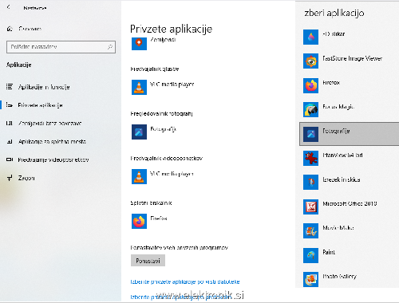The width and height of the screenshot is (399, 303).
Task: Focus the Poiščite nastavitev search field
Action: pyautogui.click(x=61, y=47)
